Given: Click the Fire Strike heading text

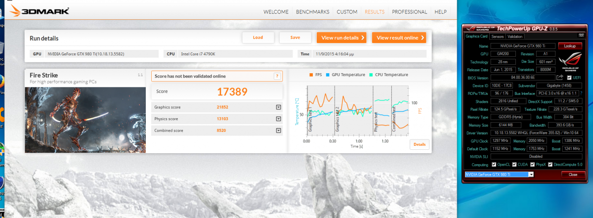Looking at the screenshot, I should (x=44, y=75).
